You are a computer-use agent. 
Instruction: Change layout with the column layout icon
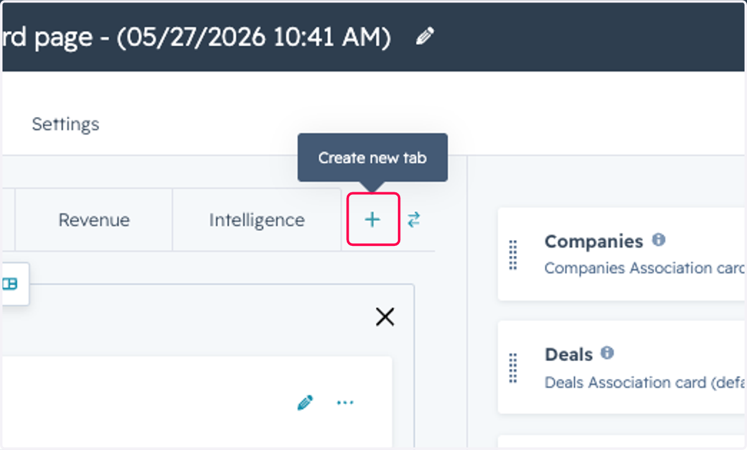pos(9,284)
